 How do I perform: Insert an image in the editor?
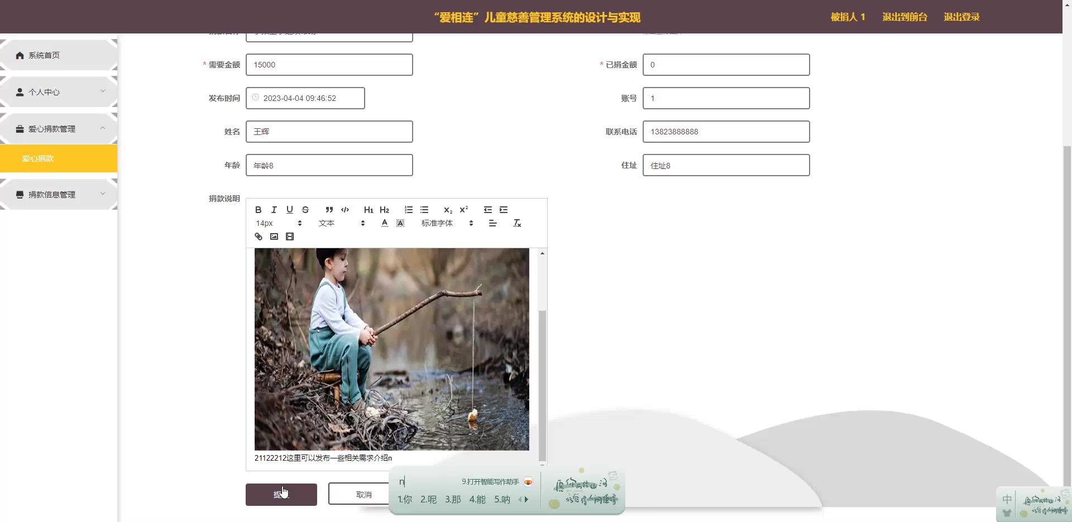(274, 236)
